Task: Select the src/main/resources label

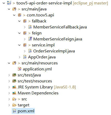Action: (40, 63)
